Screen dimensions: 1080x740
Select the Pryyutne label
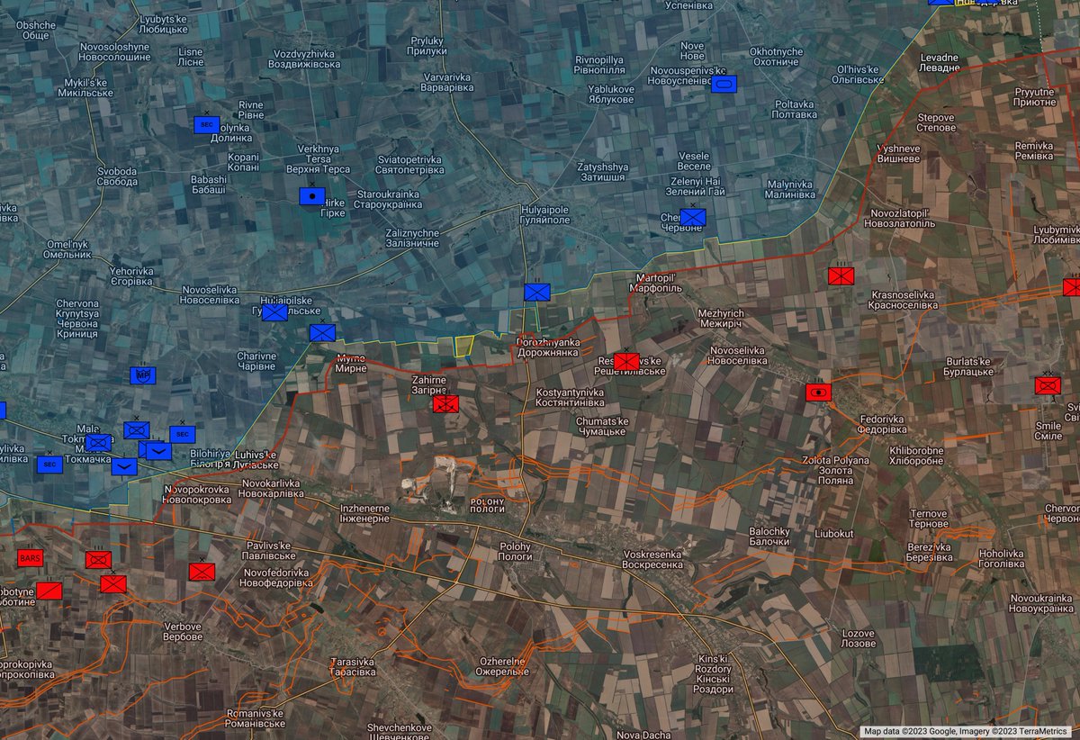coord(1034,97)
